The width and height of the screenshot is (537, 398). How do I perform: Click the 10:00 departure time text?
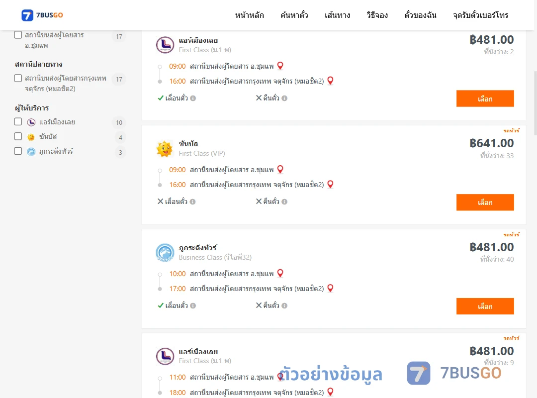tap(178, 274)
